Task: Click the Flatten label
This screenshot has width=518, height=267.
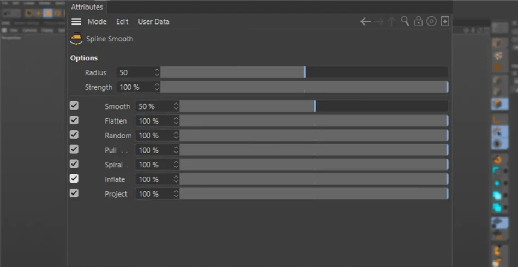Action: pyautogui.click(x=116, y=121)
